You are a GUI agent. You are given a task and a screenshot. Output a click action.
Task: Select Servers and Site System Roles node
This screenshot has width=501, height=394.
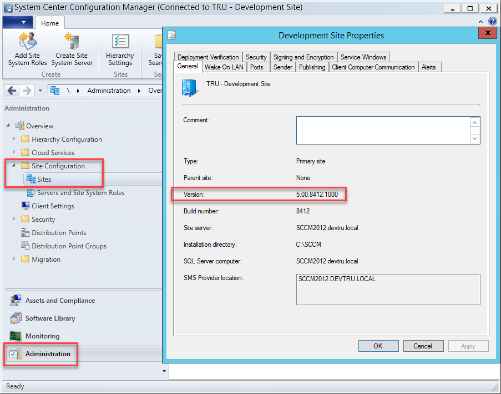[80, 193]
